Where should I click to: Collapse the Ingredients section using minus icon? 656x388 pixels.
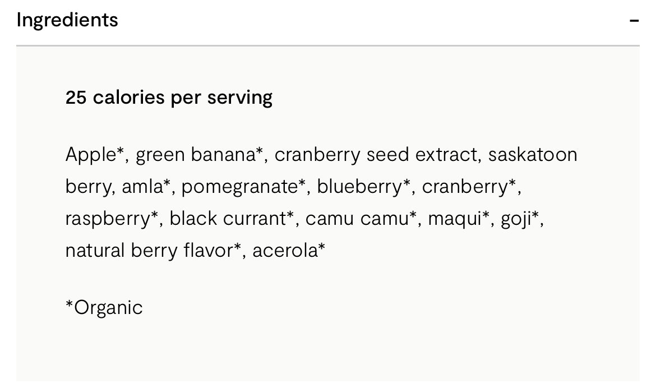634,21
